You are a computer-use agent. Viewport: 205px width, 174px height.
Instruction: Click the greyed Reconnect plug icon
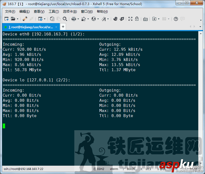[x=31, y=19]
